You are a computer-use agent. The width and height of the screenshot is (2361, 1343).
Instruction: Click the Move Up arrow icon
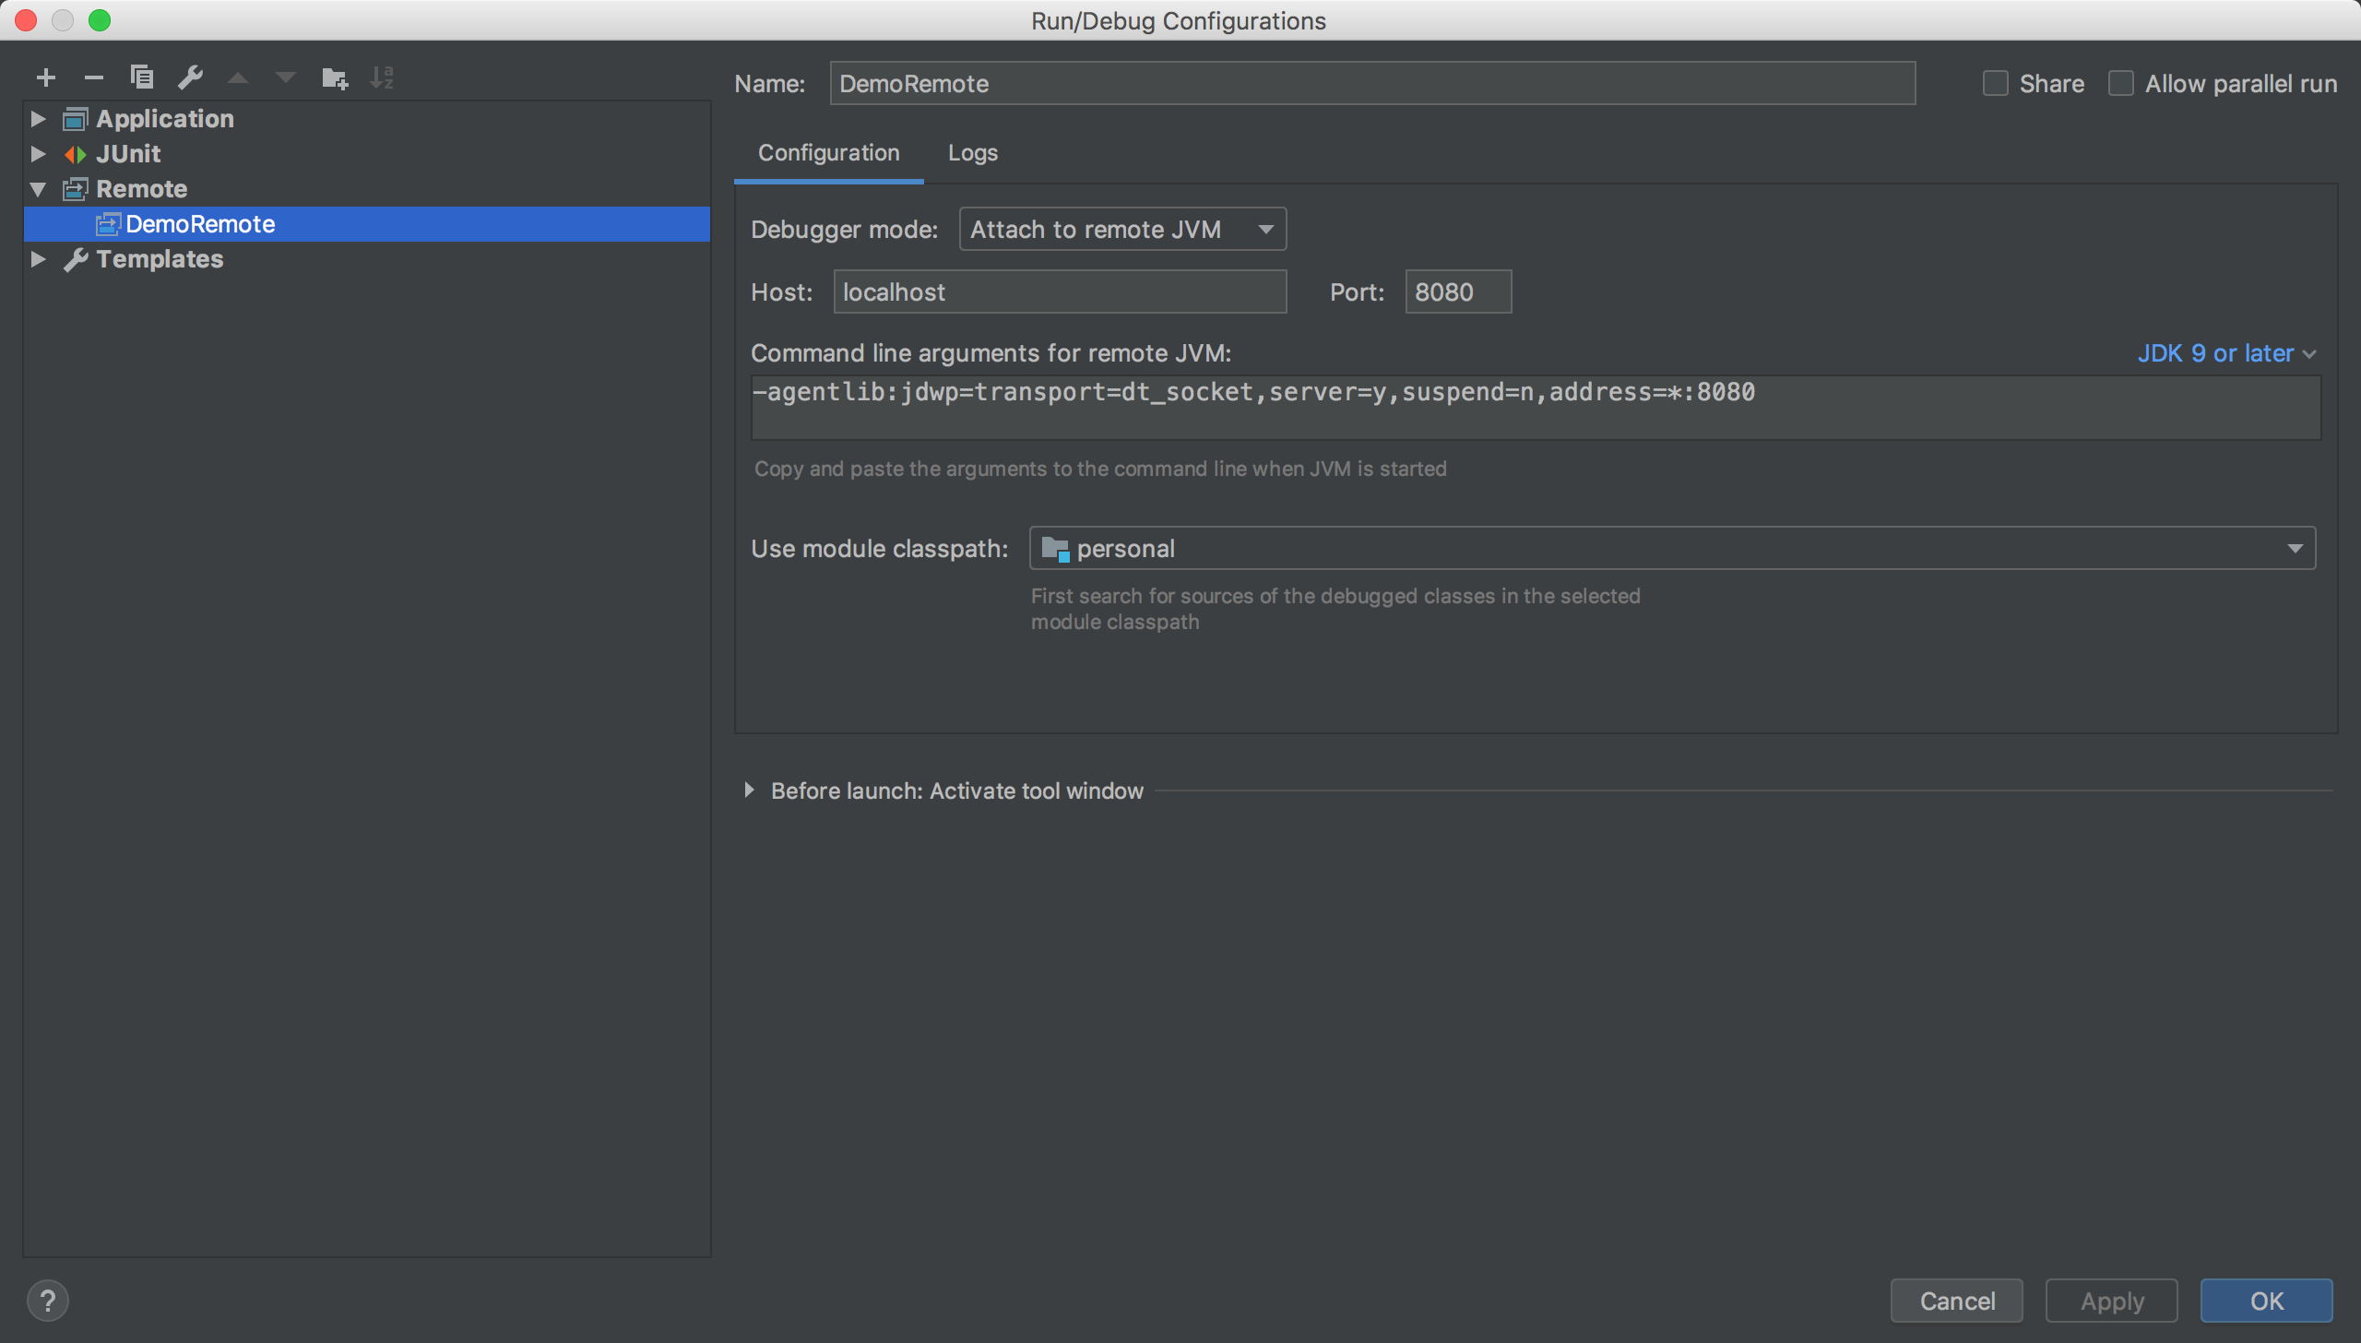coord(238,77)
